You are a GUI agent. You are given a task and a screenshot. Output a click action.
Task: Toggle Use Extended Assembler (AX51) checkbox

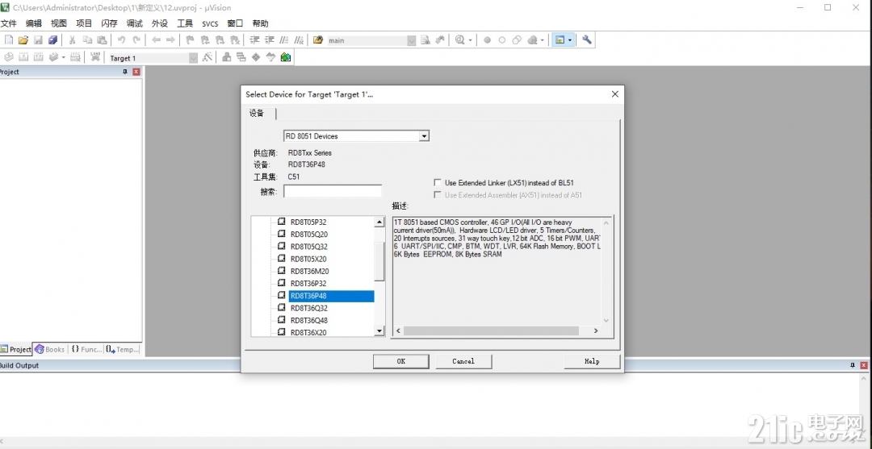point(438,195)
